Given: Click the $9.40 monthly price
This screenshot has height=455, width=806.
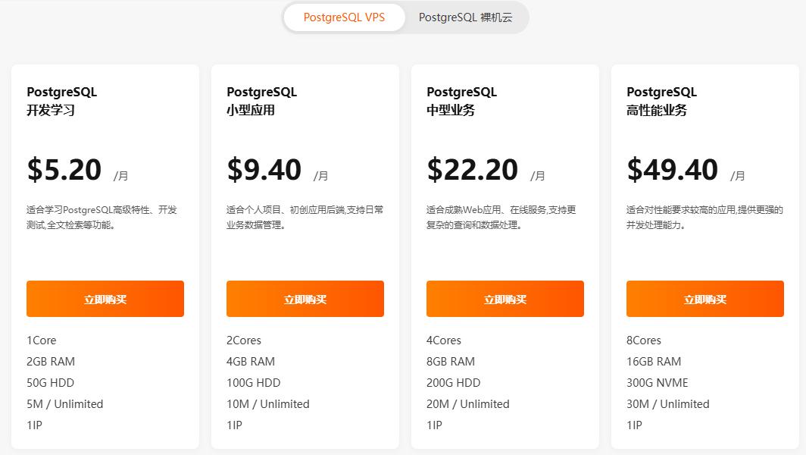Looking at the screenshot, I should (x=264, y=169).
